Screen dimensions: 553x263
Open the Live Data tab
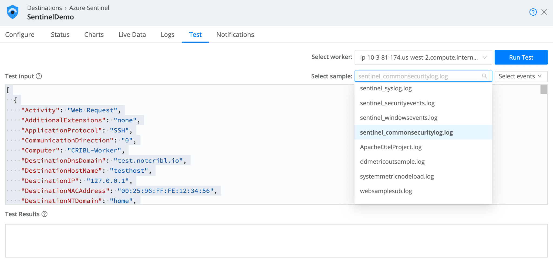coord(132,35)
